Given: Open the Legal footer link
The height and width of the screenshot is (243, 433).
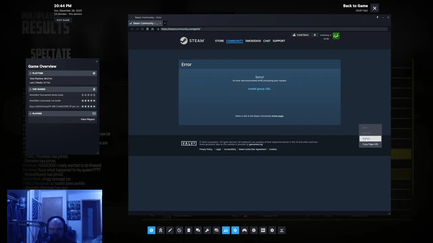Looking at the screenshot, I should pyautogui.click(x=218, y=149).
